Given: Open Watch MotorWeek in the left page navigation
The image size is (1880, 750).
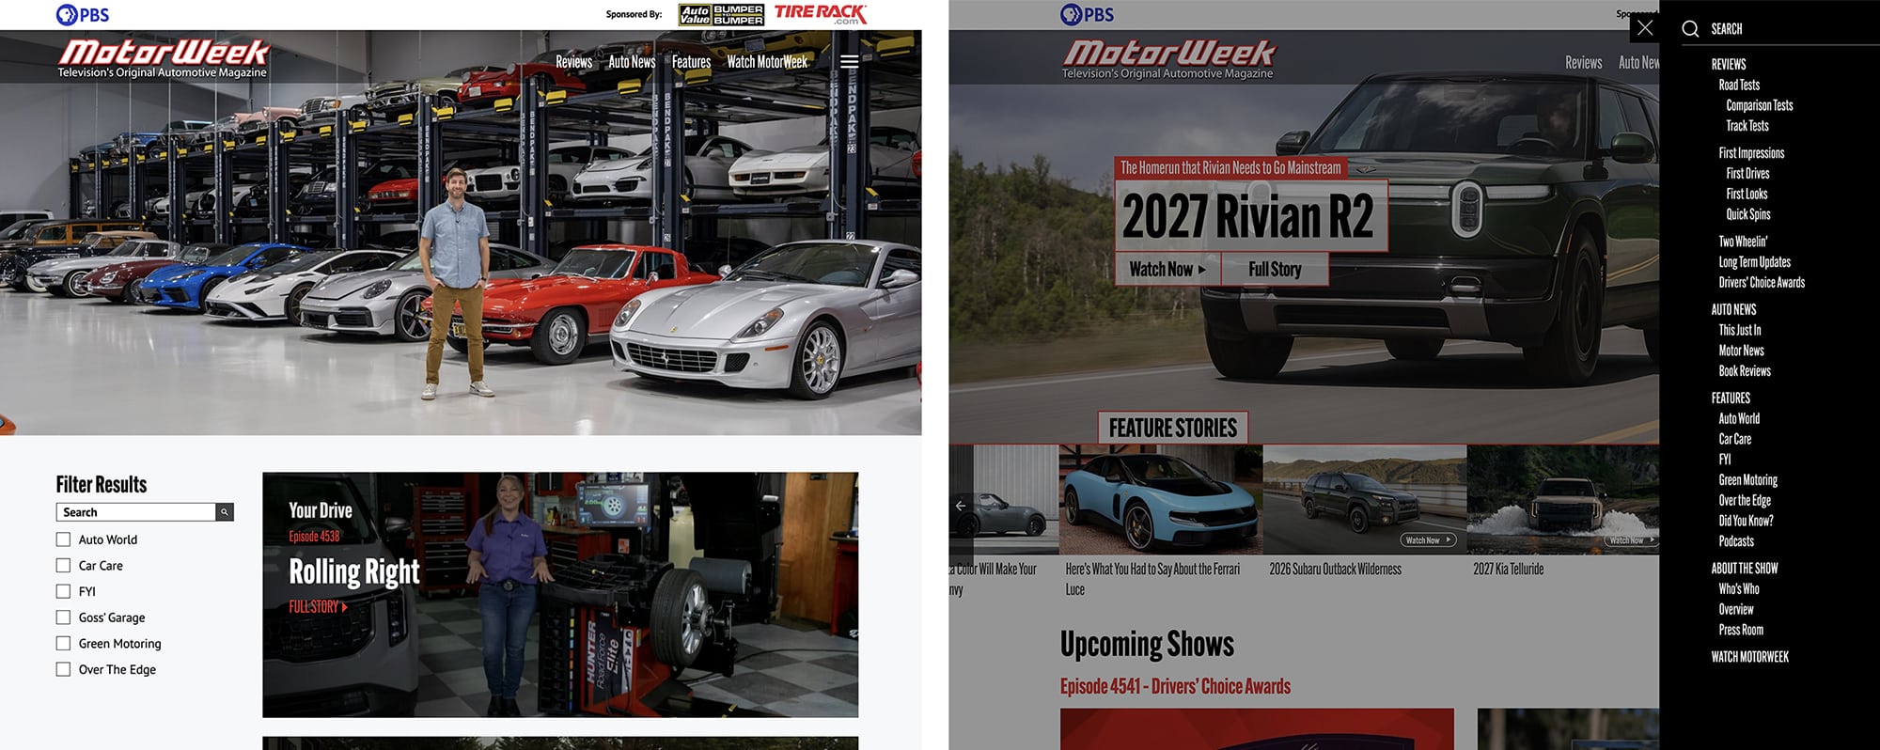Looking at the screenshot, I should (x=767, y=62).
